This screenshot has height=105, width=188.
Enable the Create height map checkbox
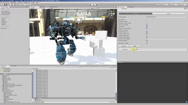point(147,35)
